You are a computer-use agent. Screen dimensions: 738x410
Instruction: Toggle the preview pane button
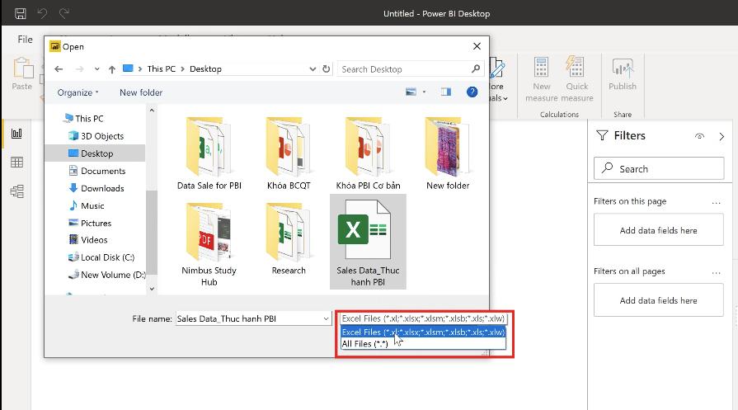point(446,92)
